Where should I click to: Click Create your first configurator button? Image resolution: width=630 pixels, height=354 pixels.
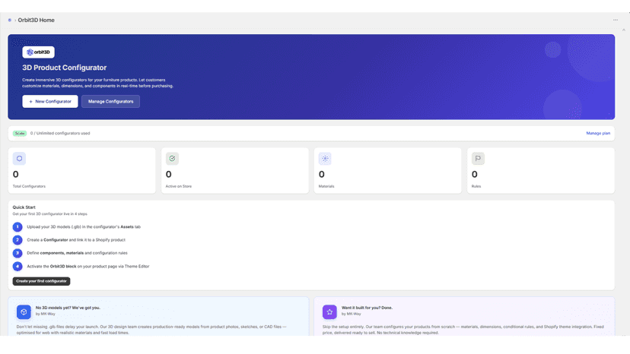(x=41, y=281)
